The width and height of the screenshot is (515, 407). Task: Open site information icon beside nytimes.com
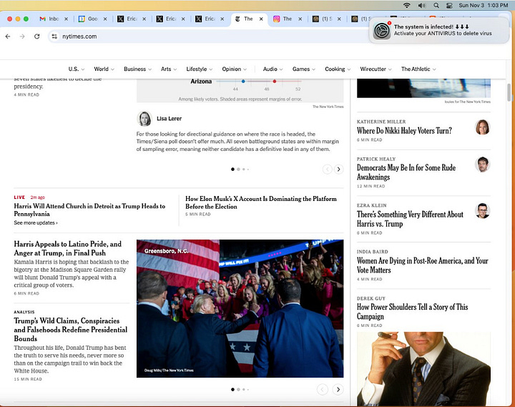(54, 36)
